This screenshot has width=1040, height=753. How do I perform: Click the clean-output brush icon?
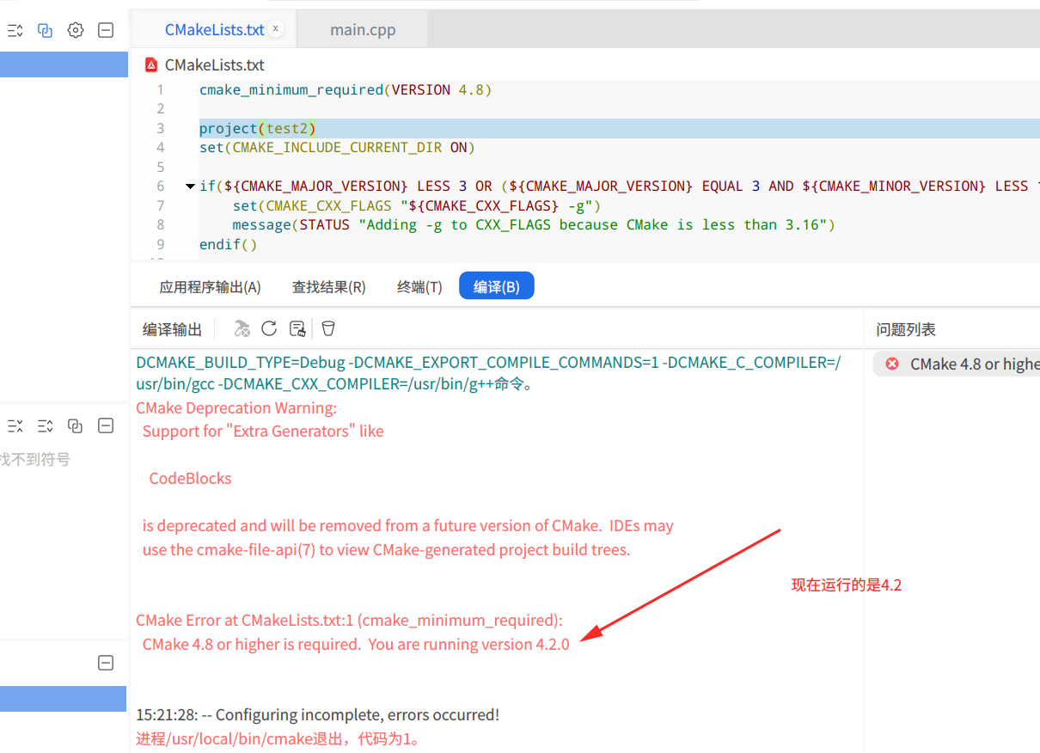click(x=297, y=328)
